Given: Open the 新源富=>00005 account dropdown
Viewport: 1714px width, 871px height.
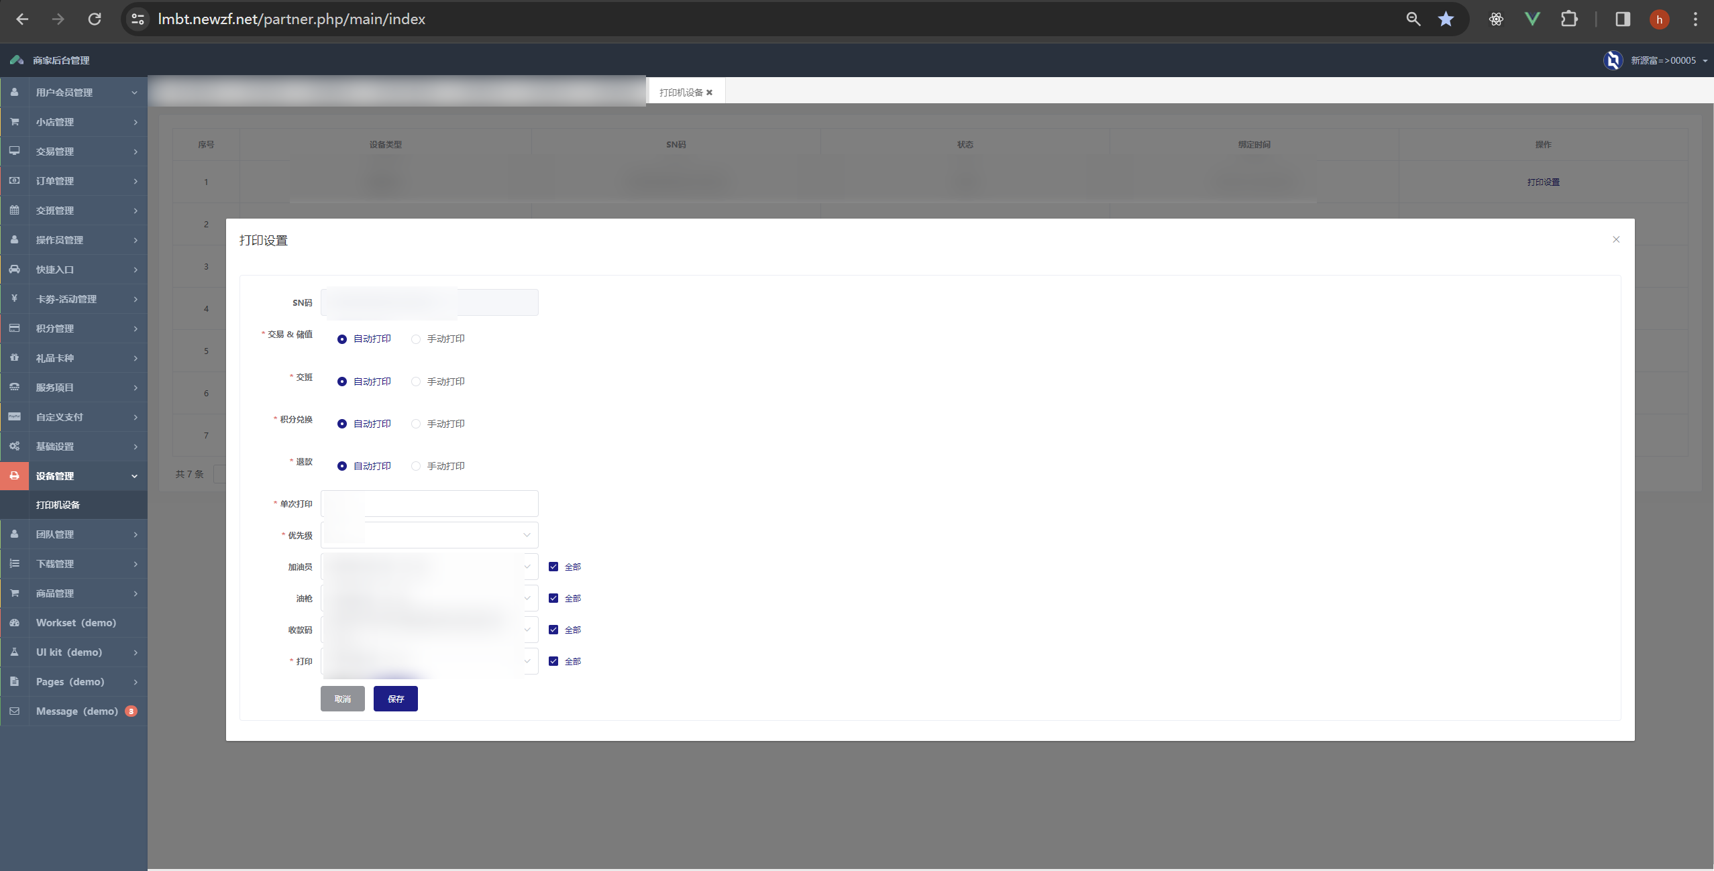Looking at the screenshot, I should click(x=1656, y=60).
